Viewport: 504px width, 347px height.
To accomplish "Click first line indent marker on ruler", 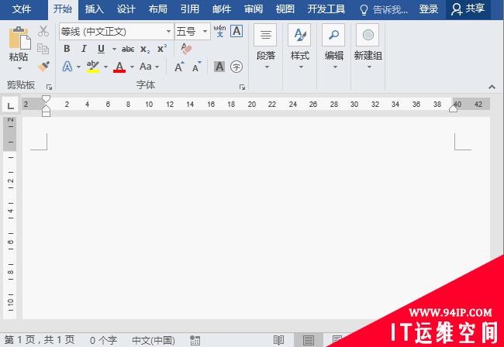I will [46, 98].
